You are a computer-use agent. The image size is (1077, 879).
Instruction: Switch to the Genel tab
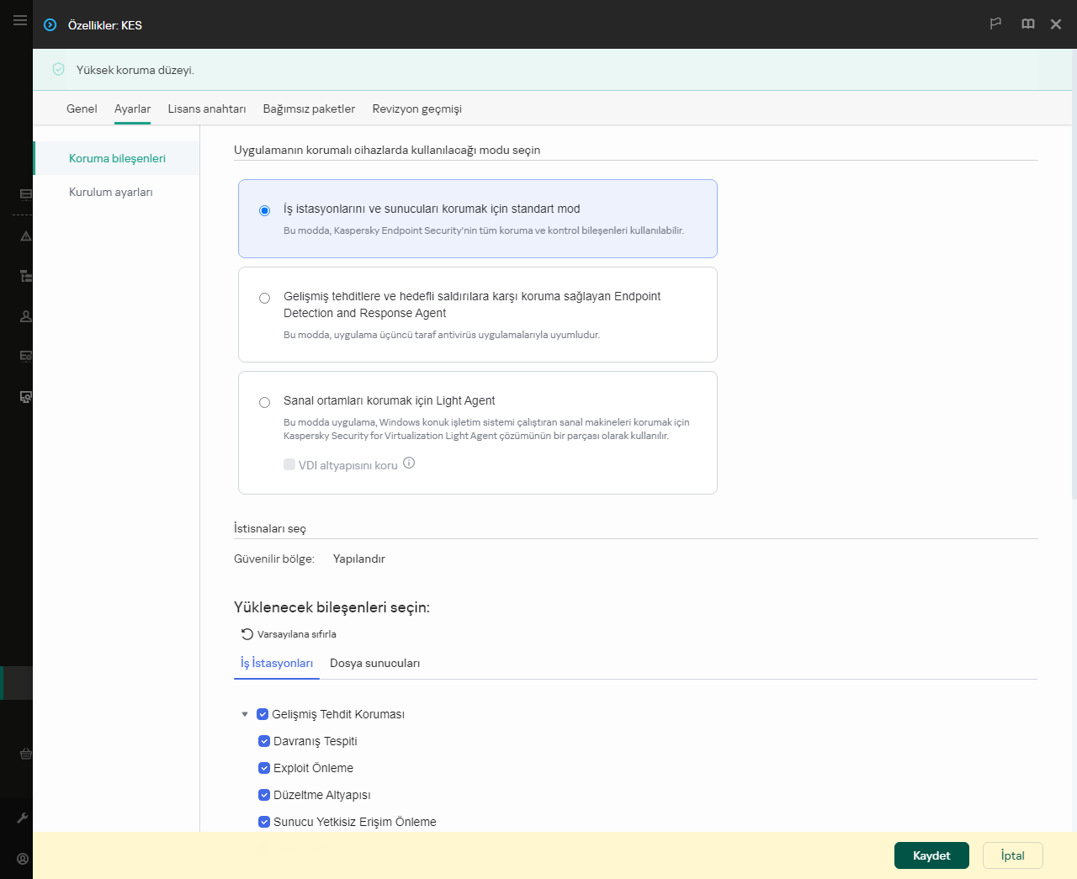point(82,109)
